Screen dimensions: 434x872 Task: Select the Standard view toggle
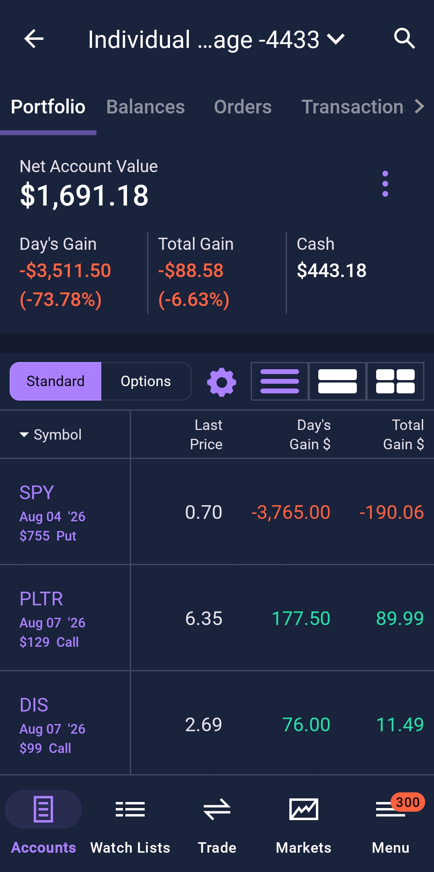pos(55,381)
